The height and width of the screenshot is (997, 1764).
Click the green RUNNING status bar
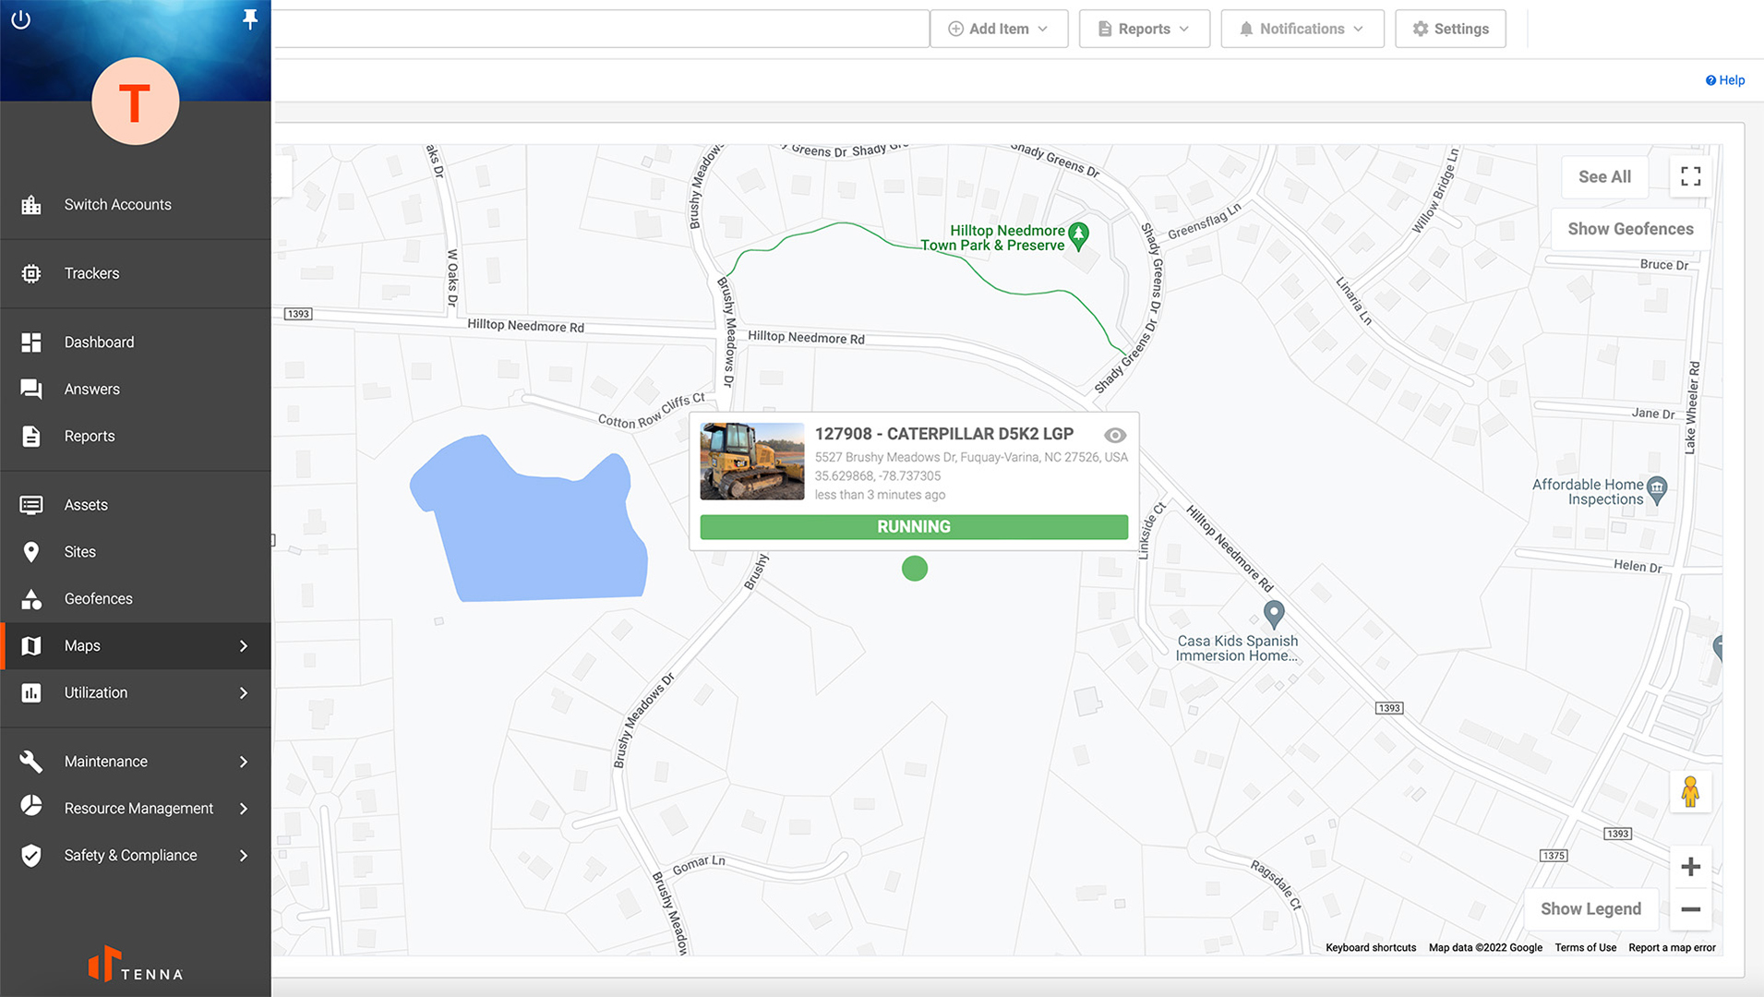coord(913,527)
